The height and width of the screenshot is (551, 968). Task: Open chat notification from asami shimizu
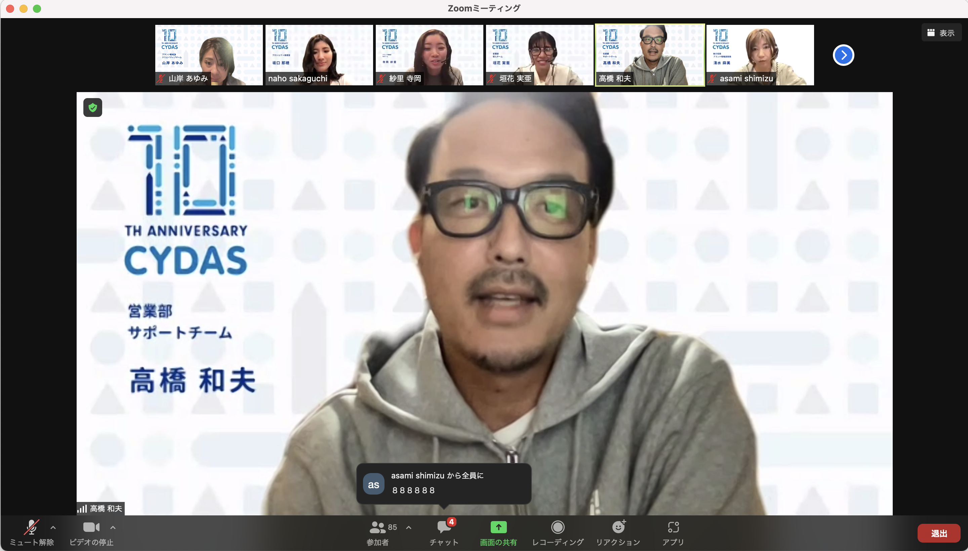444,484
